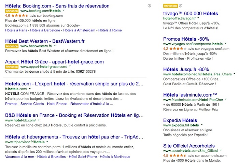The image size is (239, 163).
Task: Click the Annonce badge under the Booking.com title
Action: click(12, 11)
